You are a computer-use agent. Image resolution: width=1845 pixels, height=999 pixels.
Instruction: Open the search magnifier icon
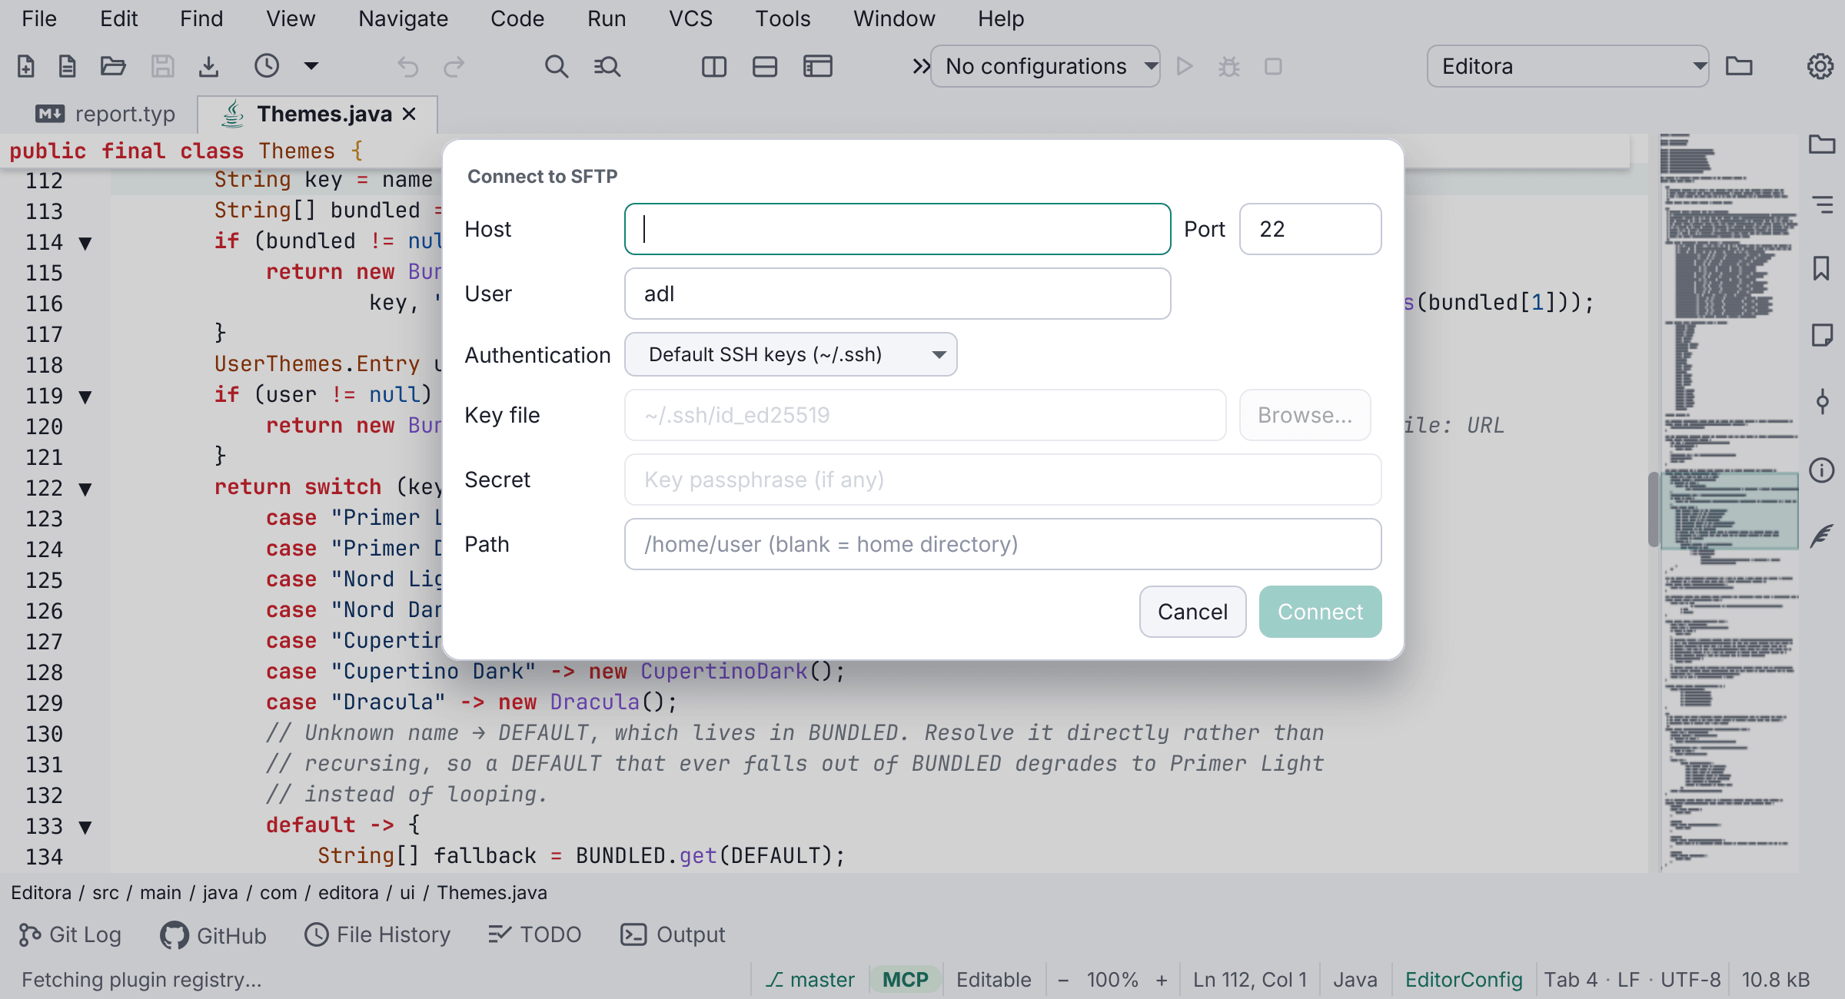tap(557, 67)
